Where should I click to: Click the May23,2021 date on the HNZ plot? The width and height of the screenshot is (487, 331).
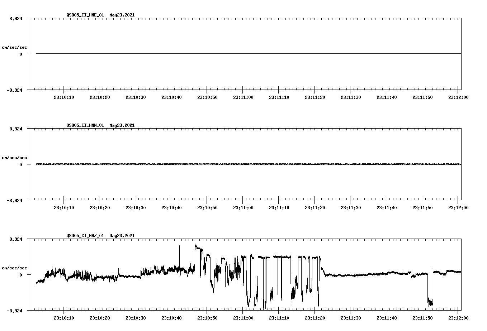click(x=122, y=236)
